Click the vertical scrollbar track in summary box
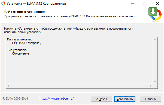164x105 pixels. pyautogui.click(x=155, y=61)
